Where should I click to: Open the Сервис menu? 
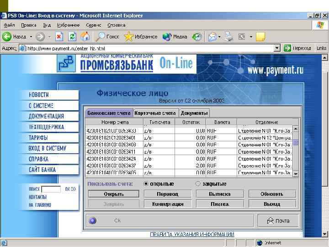[x=94, y=25]
